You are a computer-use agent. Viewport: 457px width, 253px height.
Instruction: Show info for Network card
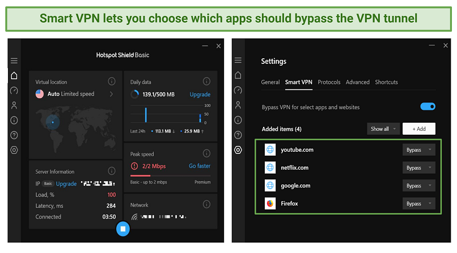click(206, 204)
